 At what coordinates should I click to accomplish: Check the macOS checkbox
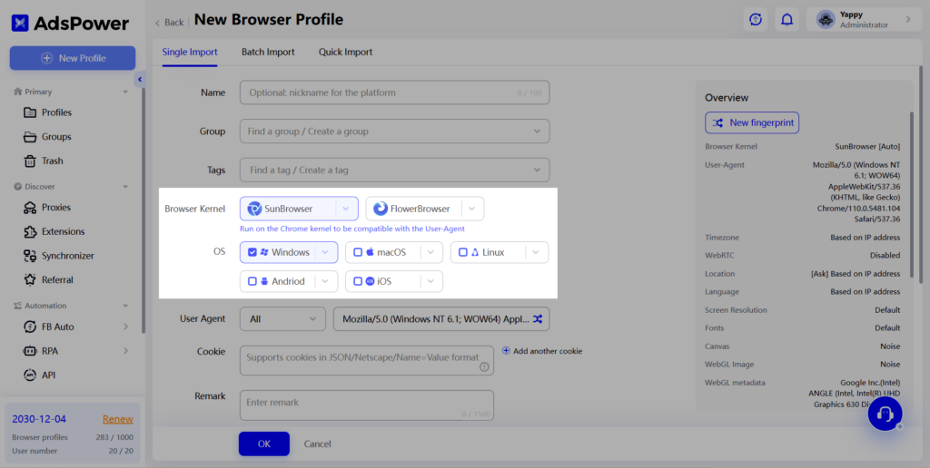(x=358, y=252)
